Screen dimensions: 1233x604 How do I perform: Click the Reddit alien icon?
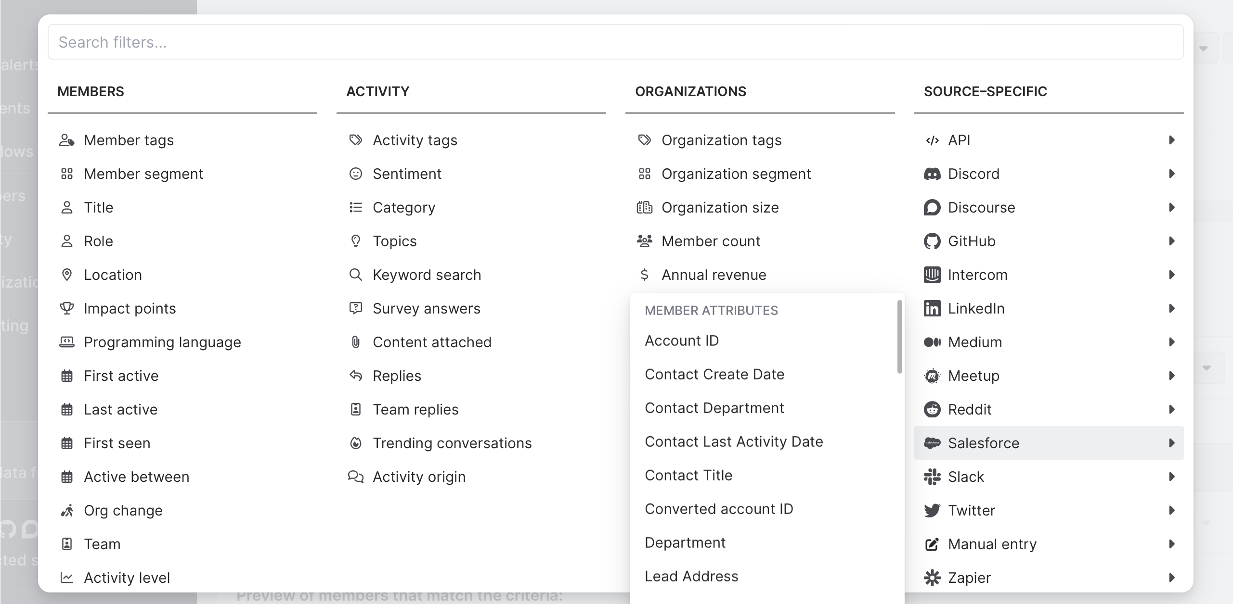pyautogui.click(x=932, y=409)
